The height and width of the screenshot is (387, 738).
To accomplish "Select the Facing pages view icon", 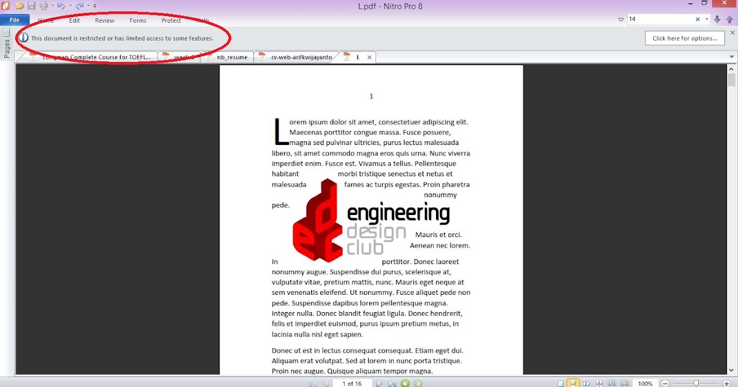I will coord(586,383).
